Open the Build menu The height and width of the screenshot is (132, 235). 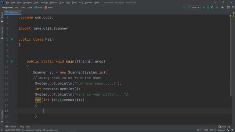(62, 3)
